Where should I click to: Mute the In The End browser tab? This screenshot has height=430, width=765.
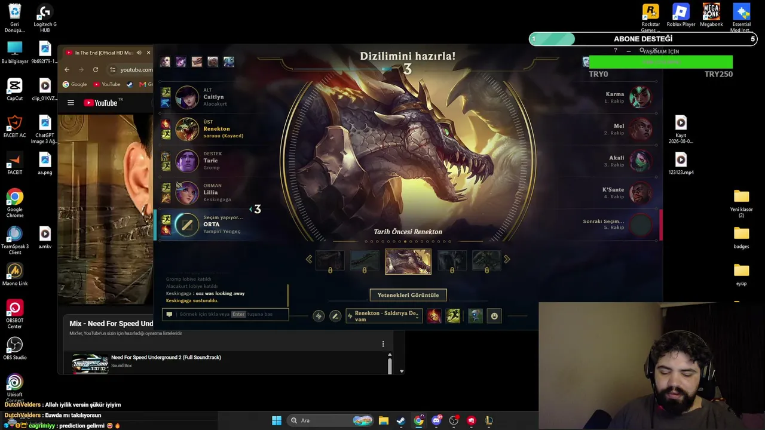pyautogui.click(x=139, y=53)
